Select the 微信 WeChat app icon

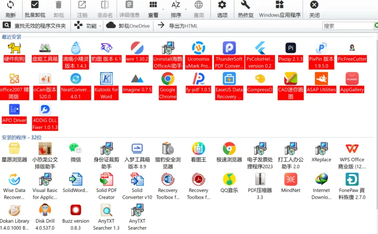[x=75, y=149]
